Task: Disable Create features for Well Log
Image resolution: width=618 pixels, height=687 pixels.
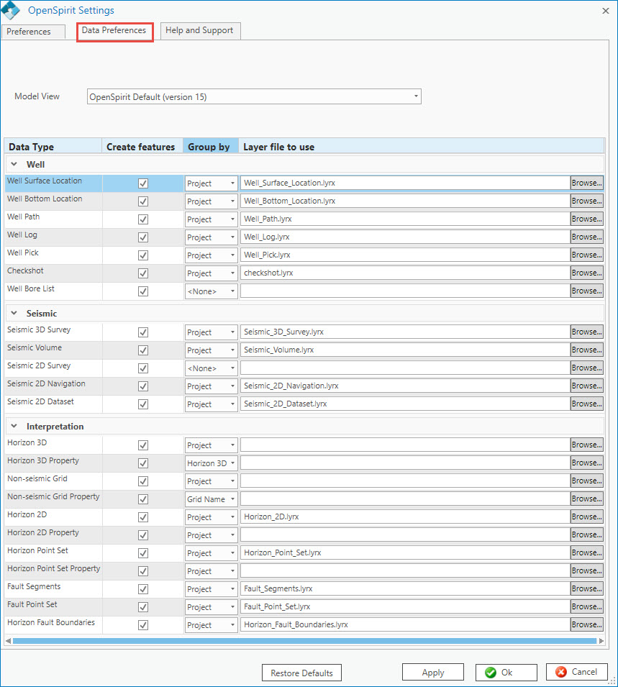Action: (143, 237)
